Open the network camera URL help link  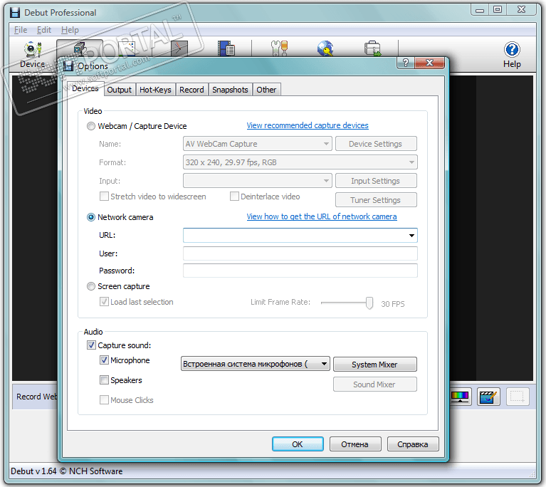[322, 216]
